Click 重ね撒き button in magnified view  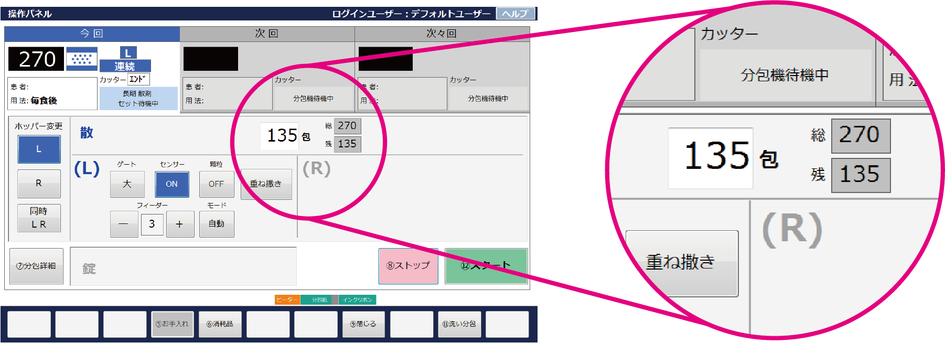pyautogui.click(x=682, y=263)
